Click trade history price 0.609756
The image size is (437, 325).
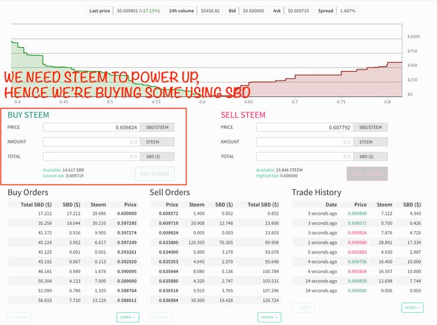pyautogui.click(x=357, y=262)
